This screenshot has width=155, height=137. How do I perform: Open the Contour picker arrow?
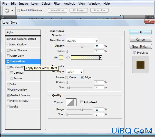75,102
